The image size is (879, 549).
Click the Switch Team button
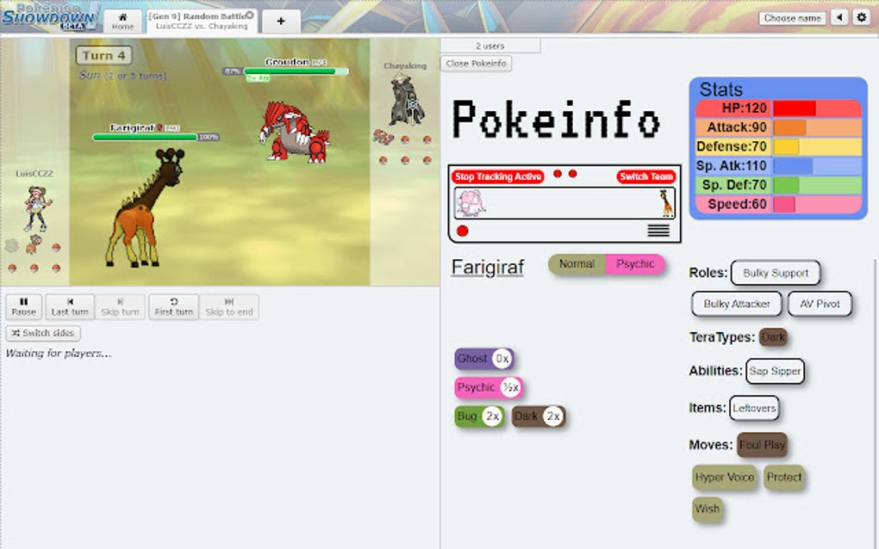(646, 176)
